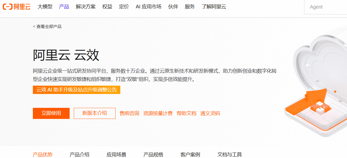Open 了解阿里云 menu
Viewport: 347px width, 158px height.
[x=214, y=7]
